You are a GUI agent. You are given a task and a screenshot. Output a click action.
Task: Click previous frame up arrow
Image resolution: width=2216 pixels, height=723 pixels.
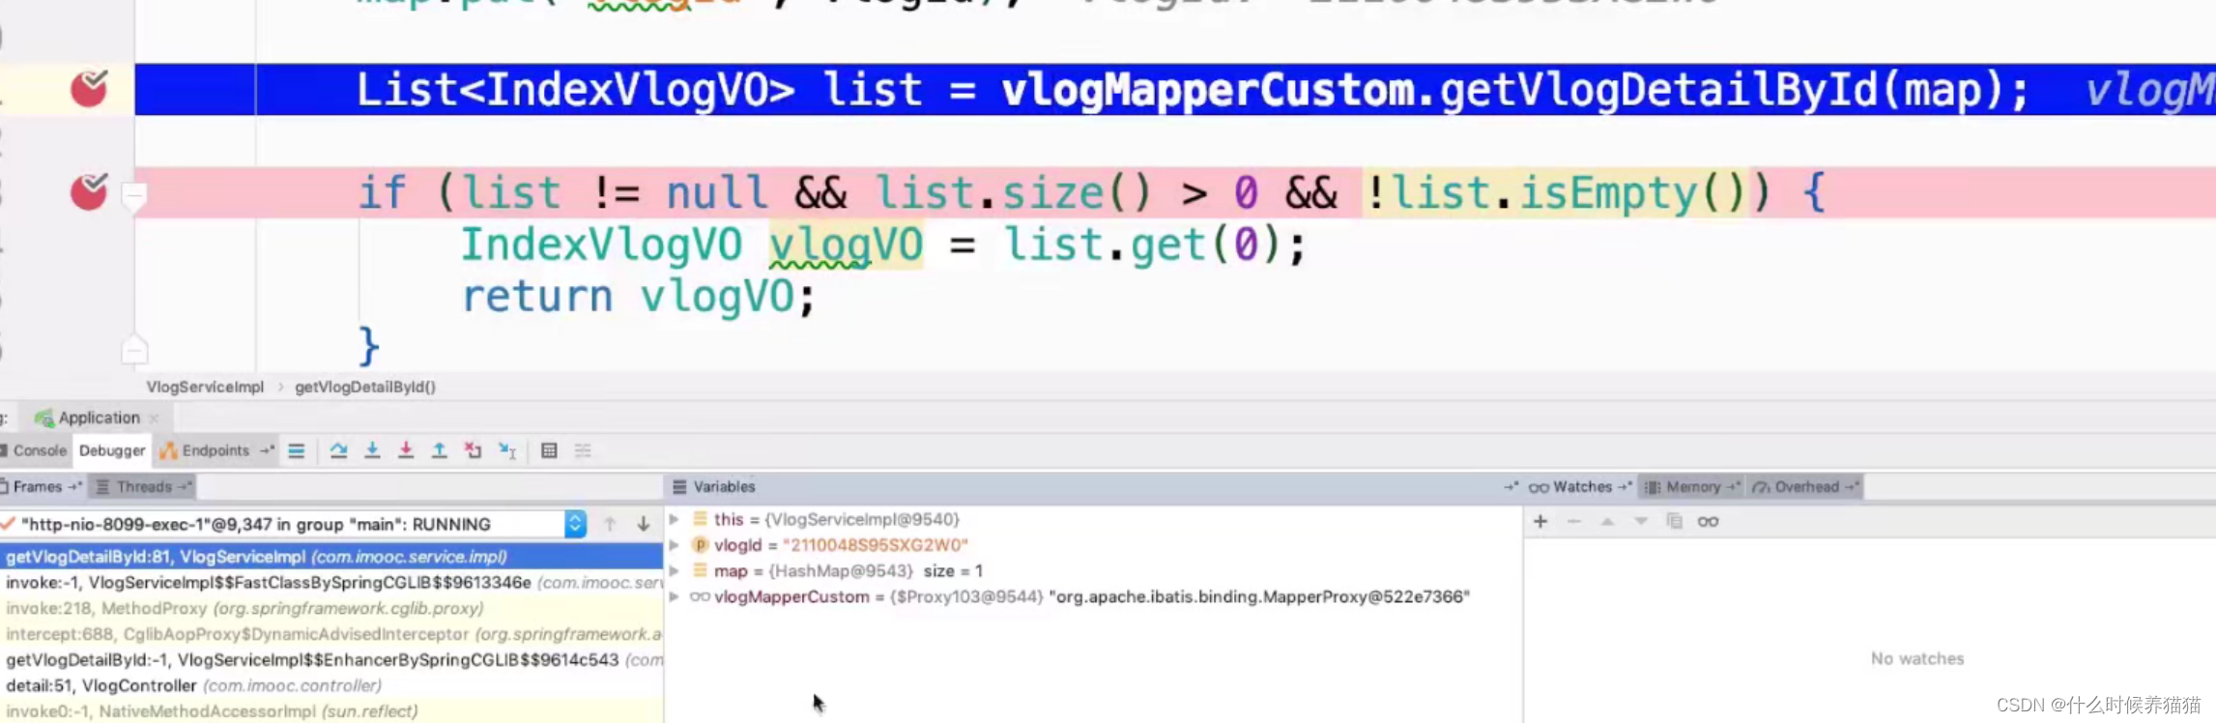click(x=610, y=524)
